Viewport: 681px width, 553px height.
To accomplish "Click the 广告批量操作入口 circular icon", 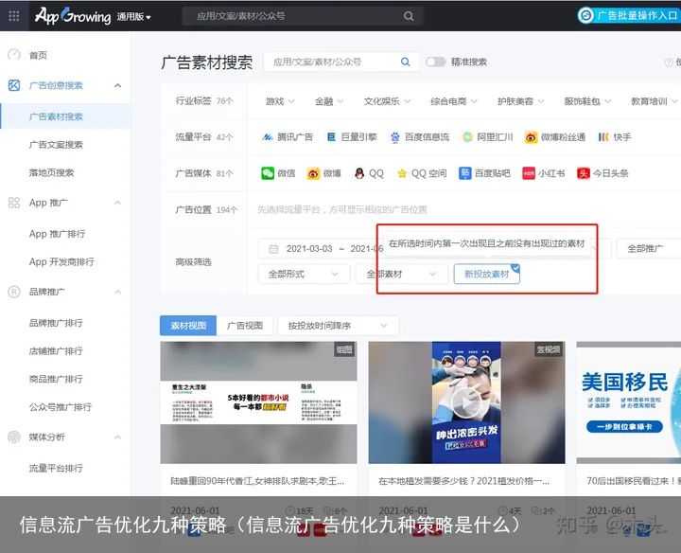I will click(585, 16).
